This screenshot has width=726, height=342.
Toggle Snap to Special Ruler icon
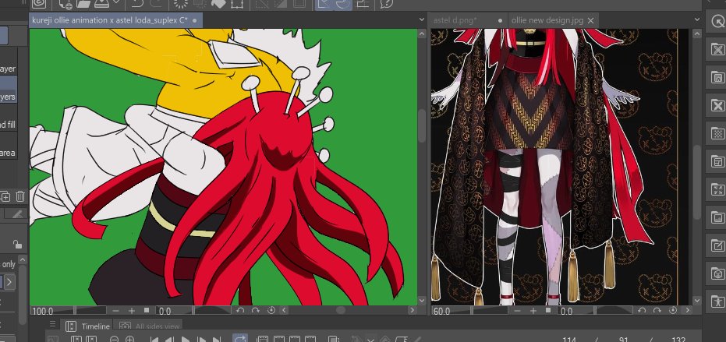point(343,4)
